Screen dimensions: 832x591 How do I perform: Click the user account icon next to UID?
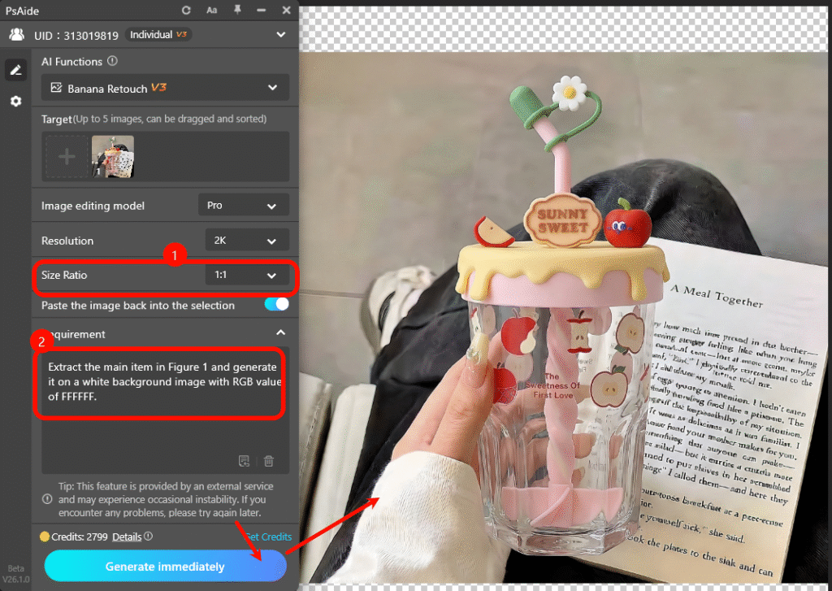pos(17,35)
